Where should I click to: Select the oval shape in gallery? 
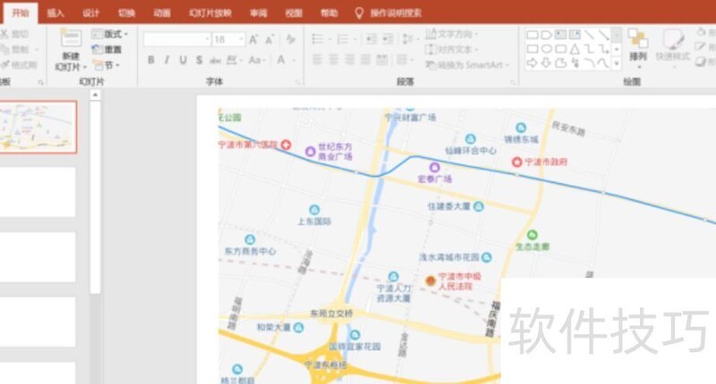(x=546, y=49)
